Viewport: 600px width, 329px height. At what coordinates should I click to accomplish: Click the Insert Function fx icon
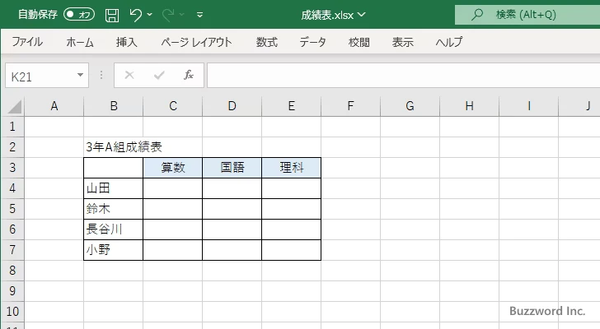coord(188,75)
